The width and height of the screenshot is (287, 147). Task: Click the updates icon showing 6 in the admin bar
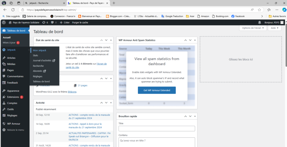pyautogui.click(x=45, y=22)
